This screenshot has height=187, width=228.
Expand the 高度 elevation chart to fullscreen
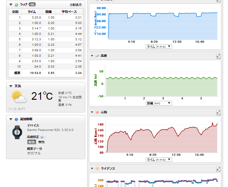coord(218,56)
